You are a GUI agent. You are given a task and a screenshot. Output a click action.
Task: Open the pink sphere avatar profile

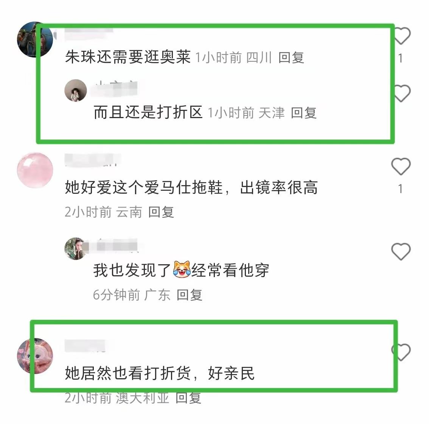(x=35, y=170)
